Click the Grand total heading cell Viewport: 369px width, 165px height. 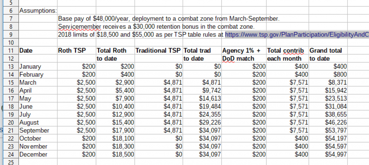(325, 51)
